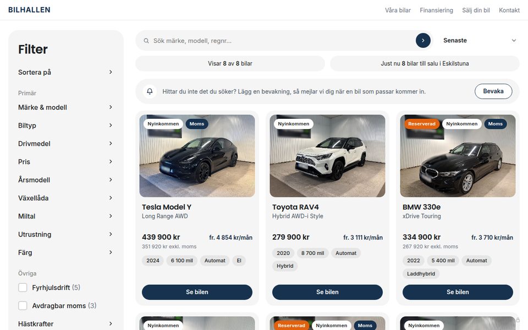Navigate to Kontakt
The image size is (528, 330).
click(x=509, y=10)
